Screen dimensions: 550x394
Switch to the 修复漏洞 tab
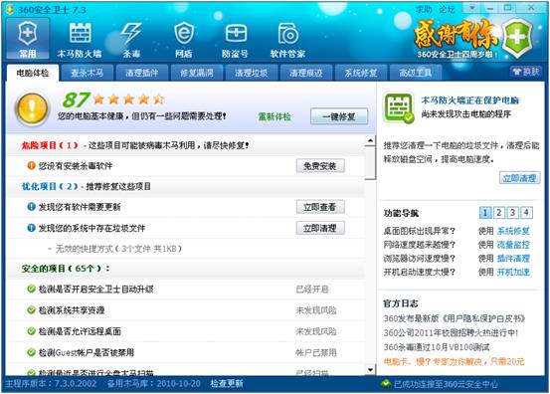(x=197, y=73)
